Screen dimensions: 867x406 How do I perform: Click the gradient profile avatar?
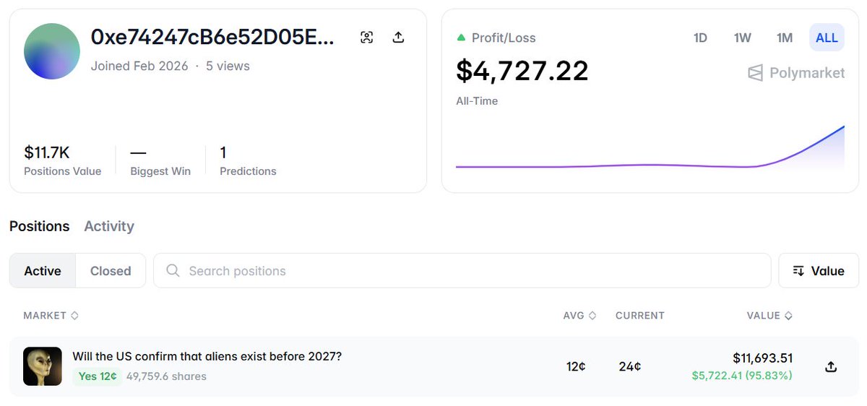[x=52, y=51]
